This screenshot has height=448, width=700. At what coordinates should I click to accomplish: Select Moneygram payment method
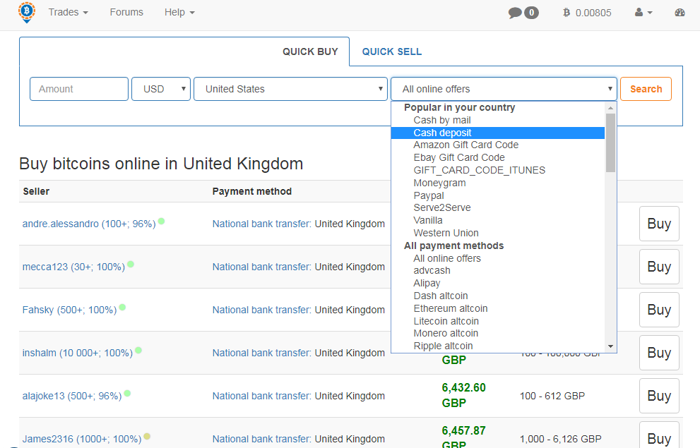tap(498, 183)
